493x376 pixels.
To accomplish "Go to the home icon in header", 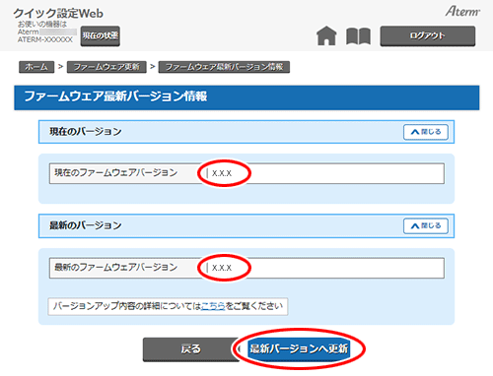I will point(326,35).
